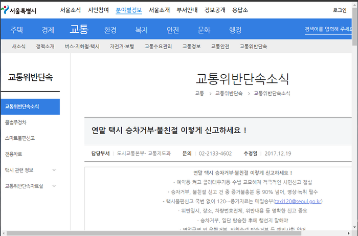Screen dimensions: 358x236
Task: Click the 교통위반단속소식 page heading
Action: coord(242,79)
